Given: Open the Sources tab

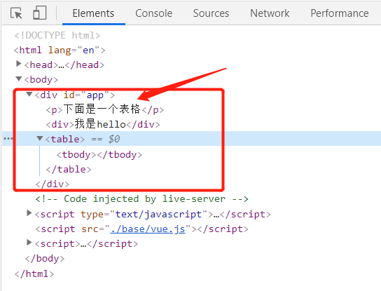Looking at the screenshot, I should [x=211, y=13].
